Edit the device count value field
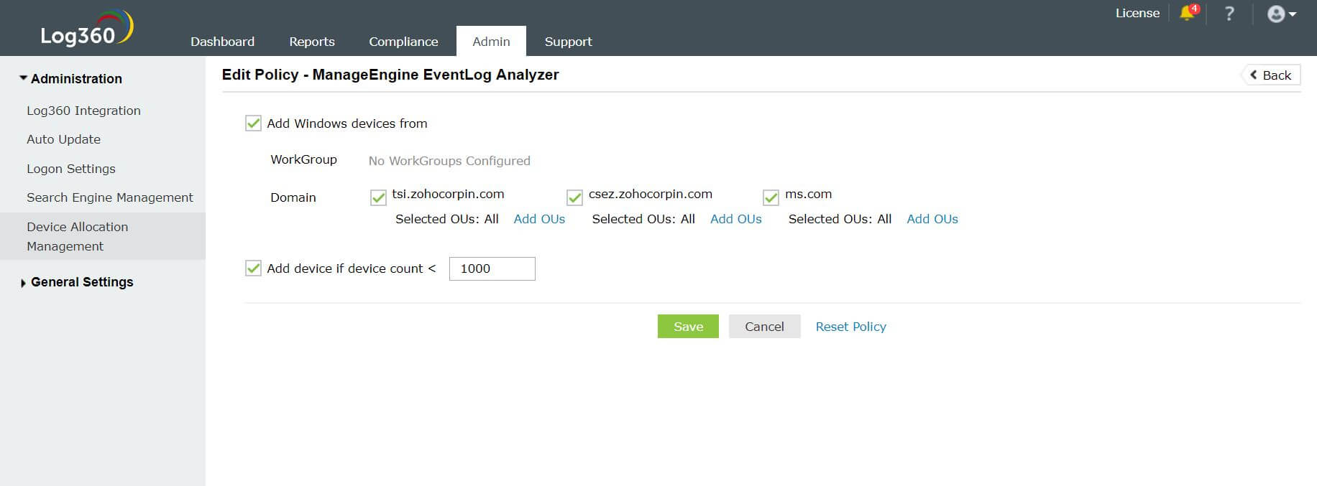The height and width of the screenshot is (486, 1317). [492, 268]
